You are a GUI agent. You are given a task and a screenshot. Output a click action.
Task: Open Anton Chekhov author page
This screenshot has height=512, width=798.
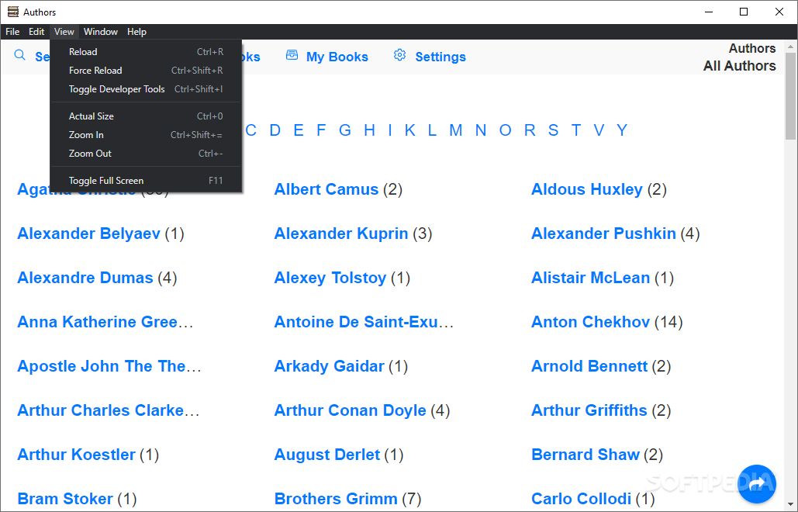tap(590, 322)
